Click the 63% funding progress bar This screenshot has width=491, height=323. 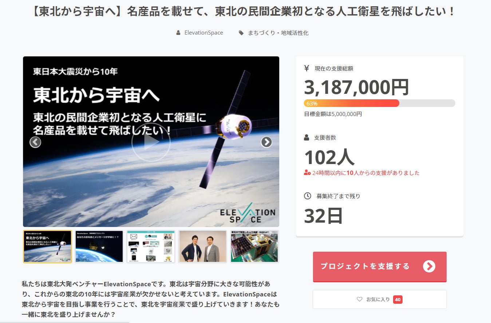click(380, 103)
